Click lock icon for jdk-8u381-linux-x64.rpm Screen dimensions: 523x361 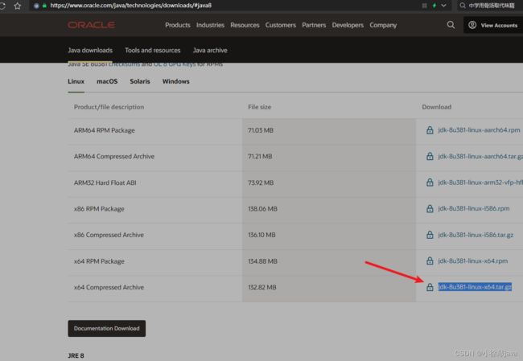click(x=430, y=261)
